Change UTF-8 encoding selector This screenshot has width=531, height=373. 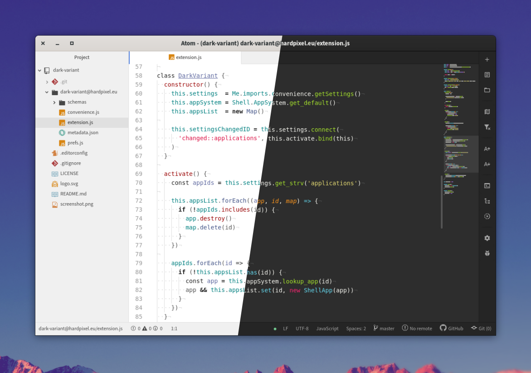302,328
